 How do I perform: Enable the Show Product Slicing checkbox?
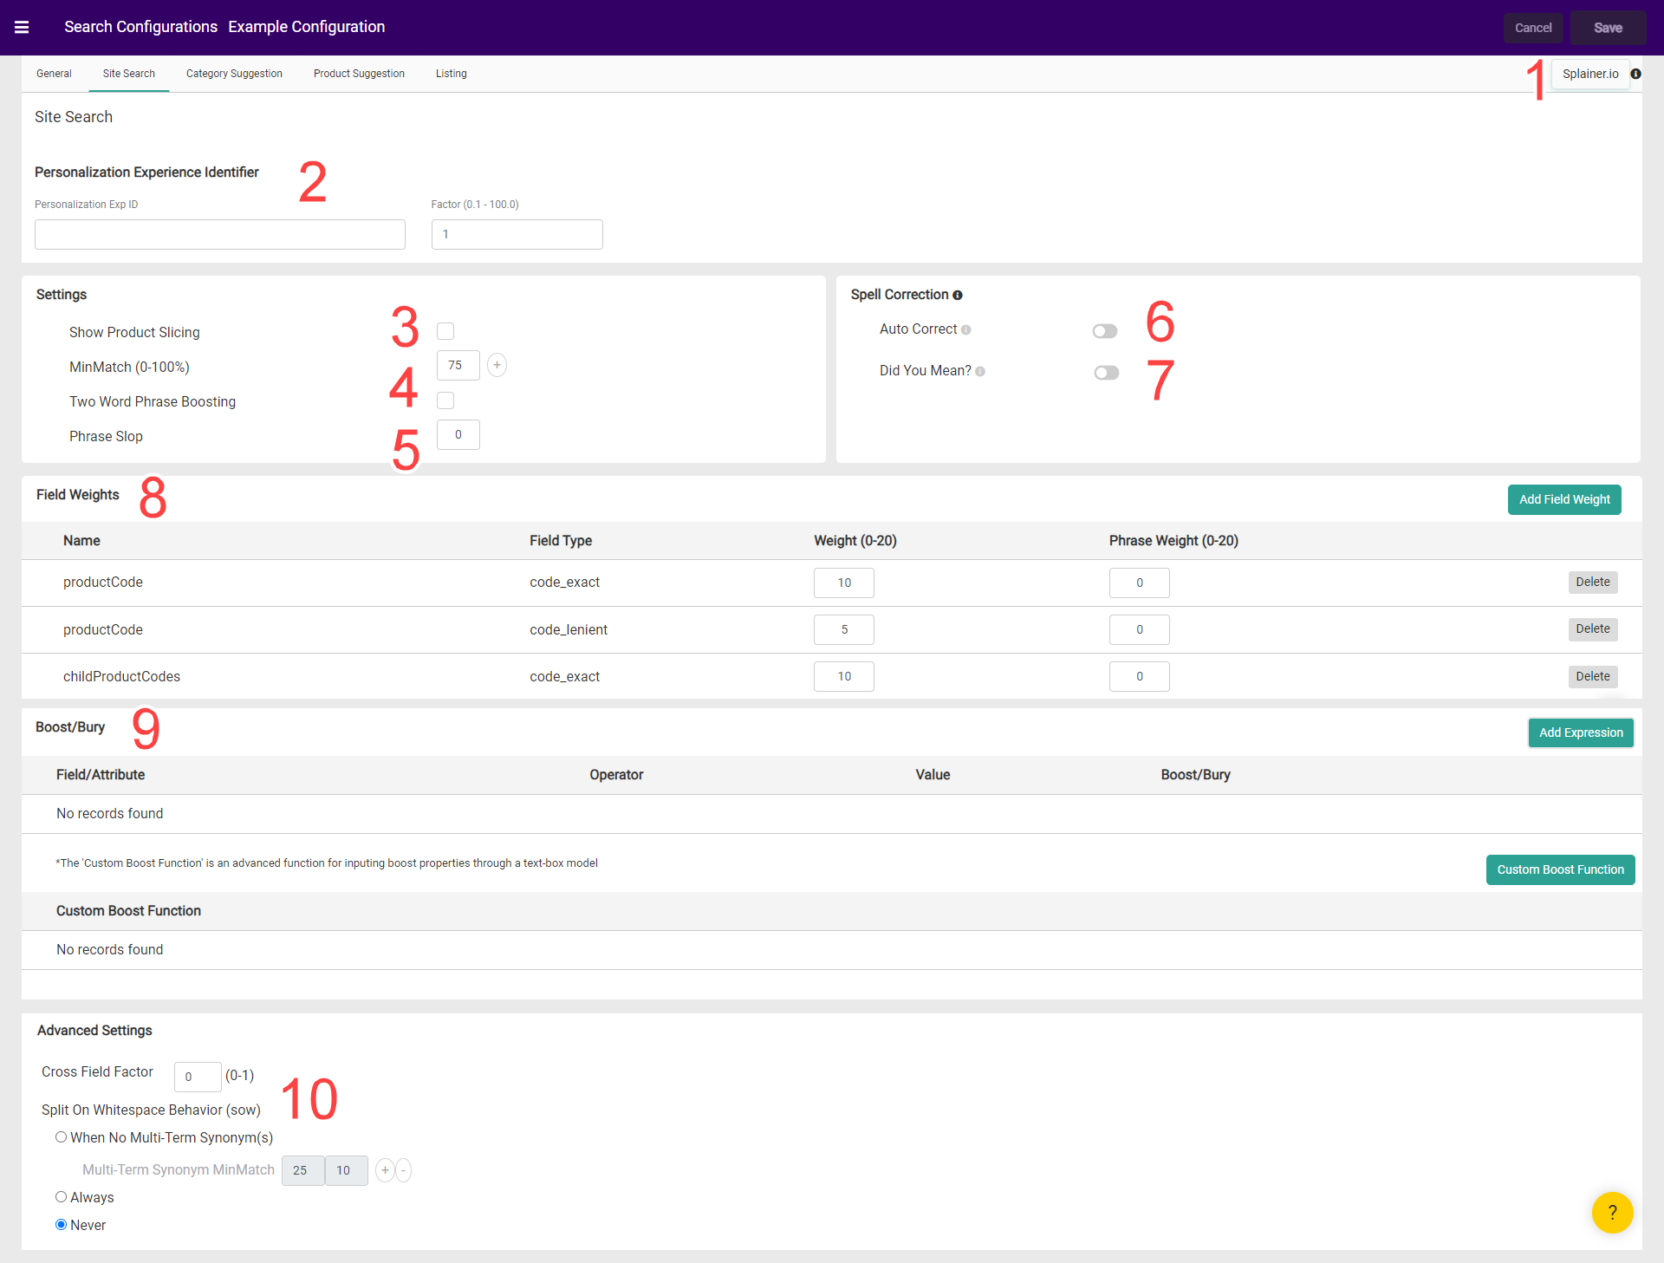pos(445,331)
